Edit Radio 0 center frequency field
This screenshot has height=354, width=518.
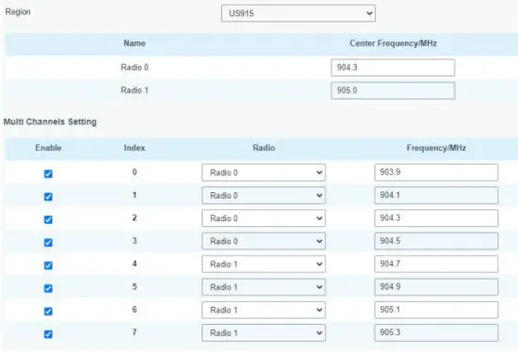pos(393,68)
